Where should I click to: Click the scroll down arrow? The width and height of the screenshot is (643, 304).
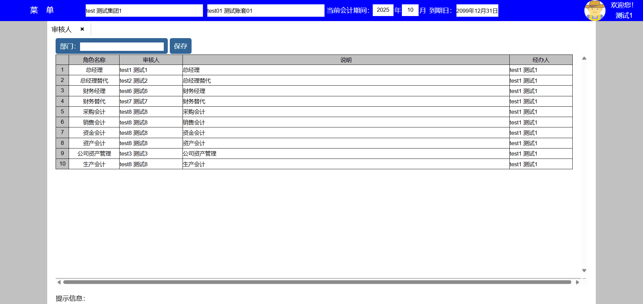(584, 271)
